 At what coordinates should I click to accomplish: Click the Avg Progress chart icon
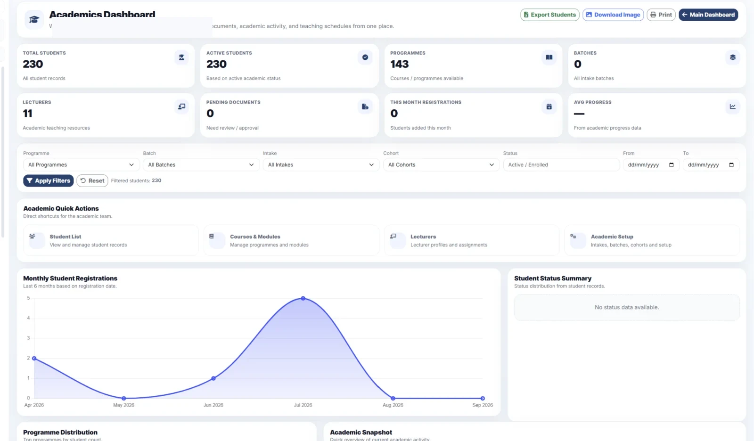click(733, 107)
